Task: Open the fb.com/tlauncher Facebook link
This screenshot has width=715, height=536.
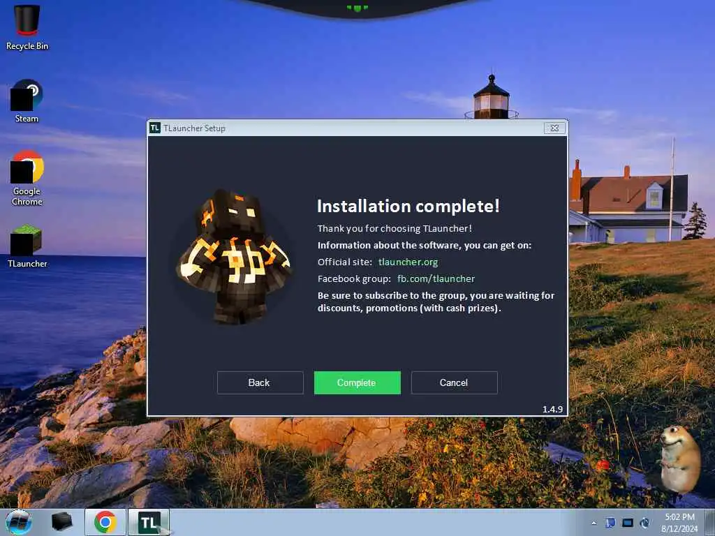Action: (436, 278)
